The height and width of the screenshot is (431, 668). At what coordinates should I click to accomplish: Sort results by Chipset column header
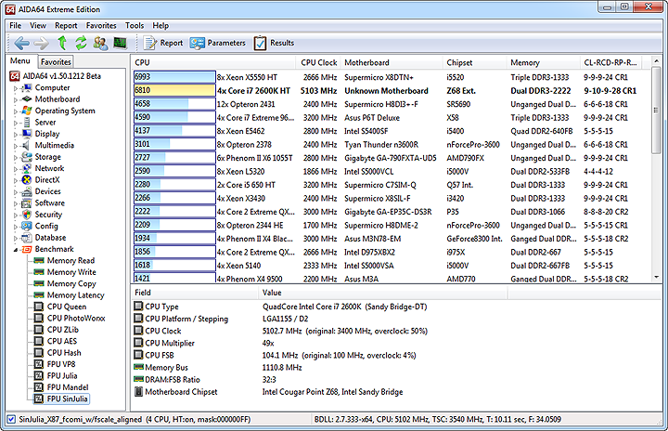click(475, 62)
